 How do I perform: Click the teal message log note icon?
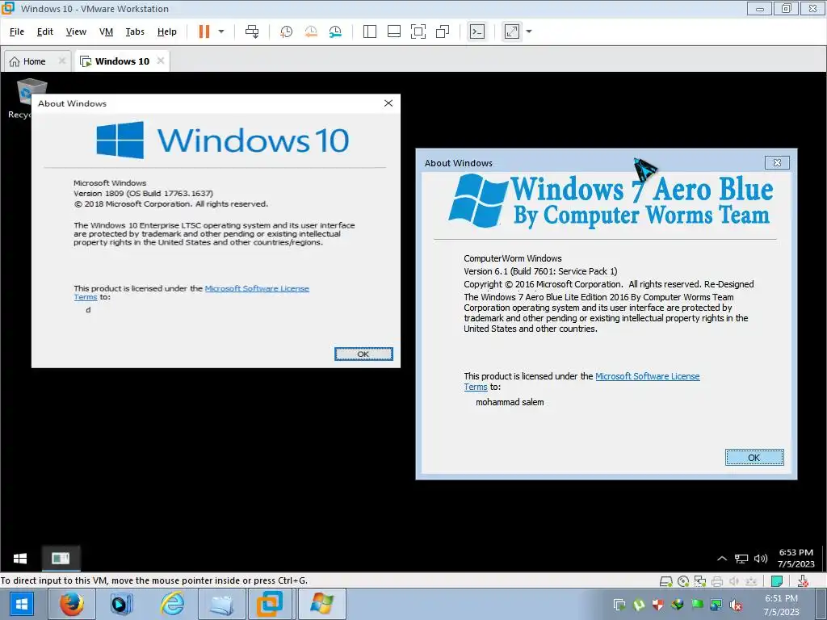click(776, 581)
